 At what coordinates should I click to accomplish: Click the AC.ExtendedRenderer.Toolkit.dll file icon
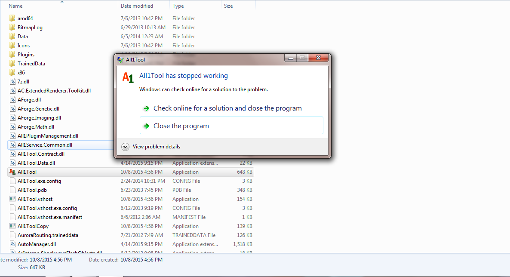tap(12, 90)
